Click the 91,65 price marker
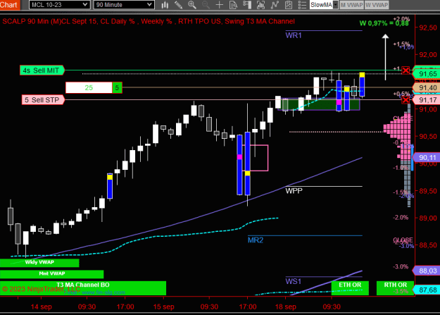The height and width of the screenshot is (315, 440). pos(426,74)
